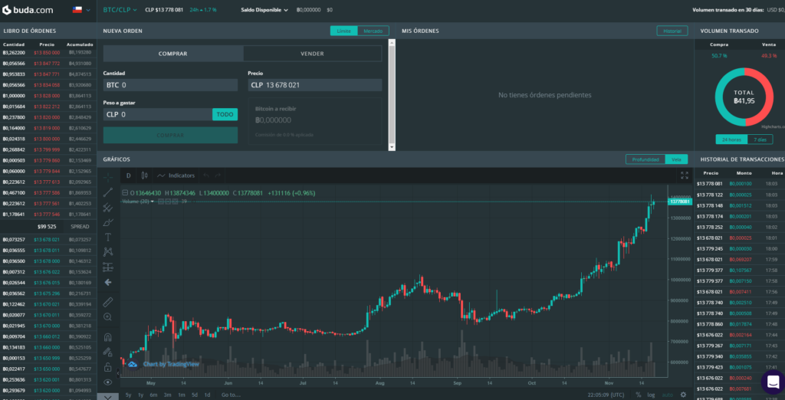Viewport: 785px width, 400px height.
Task: Select the COMPRAR tab
Action: pos(173,54)
